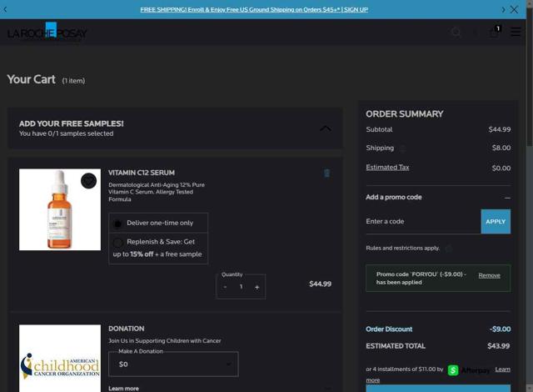The height and width of the screenshot is (392, 533).
Task: Click 'You have 0/1 samples selected' text
Action: pos(67,133)
